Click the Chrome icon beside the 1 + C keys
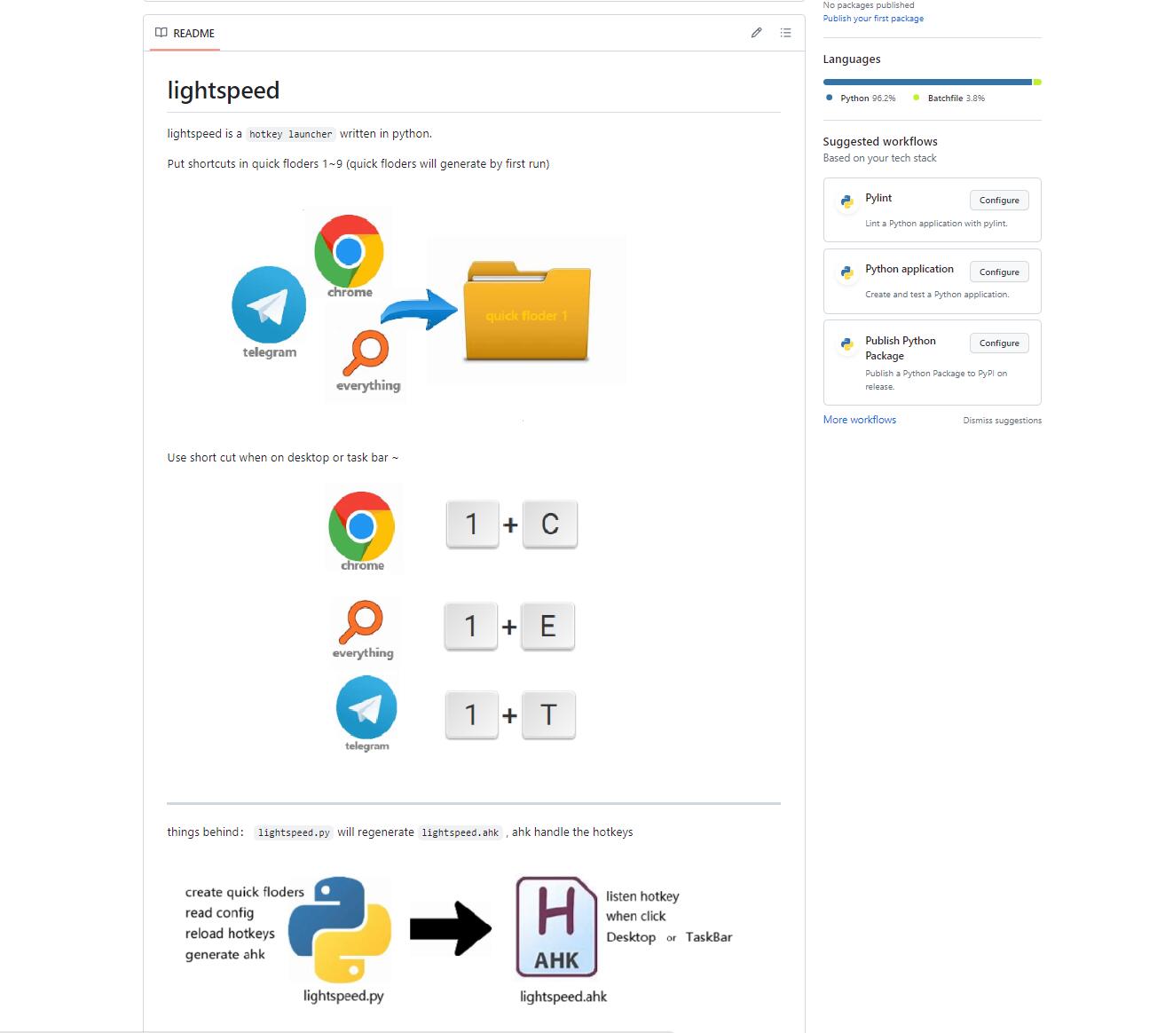 click(361, 525)
